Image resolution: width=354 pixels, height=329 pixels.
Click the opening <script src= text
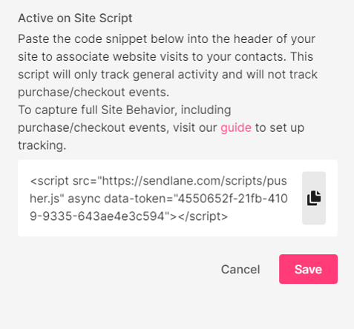coord(63,181)
